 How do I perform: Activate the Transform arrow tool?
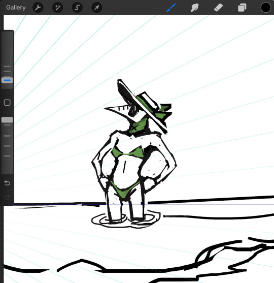(x=97, y=8)
